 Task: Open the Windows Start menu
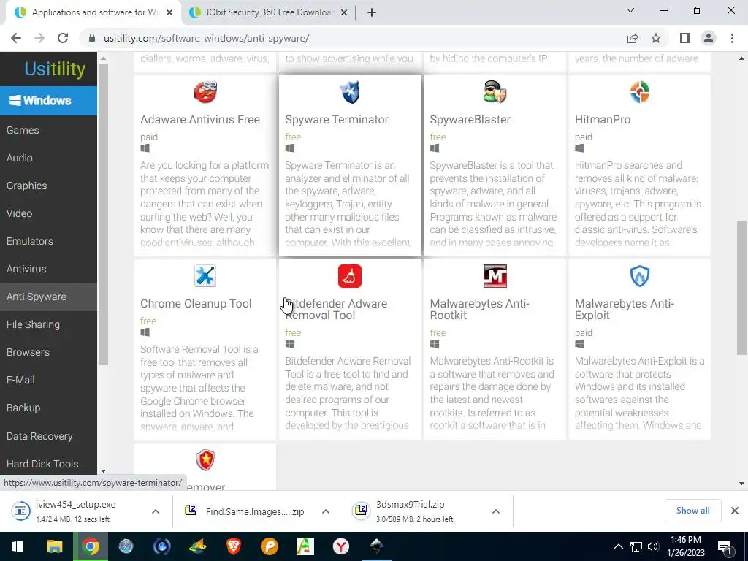[x=18, y=546]
